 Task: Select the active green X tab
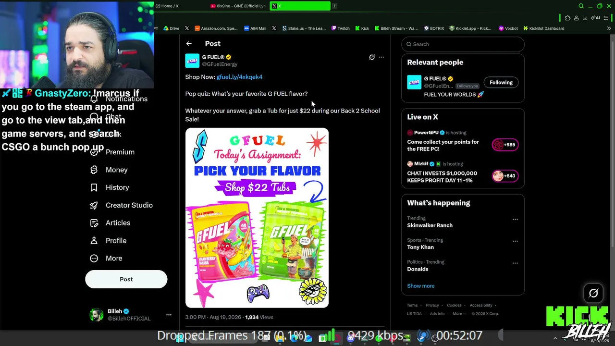[300, 6]
